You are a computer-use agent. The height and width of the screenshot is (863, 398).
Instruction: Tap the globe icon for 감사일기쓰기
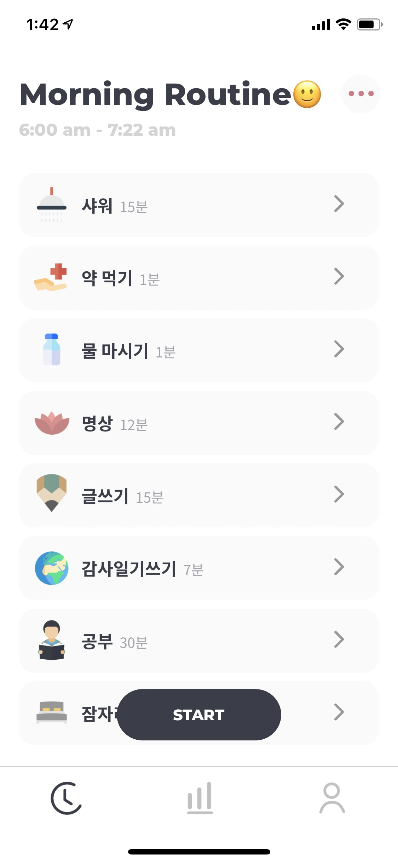52,568
